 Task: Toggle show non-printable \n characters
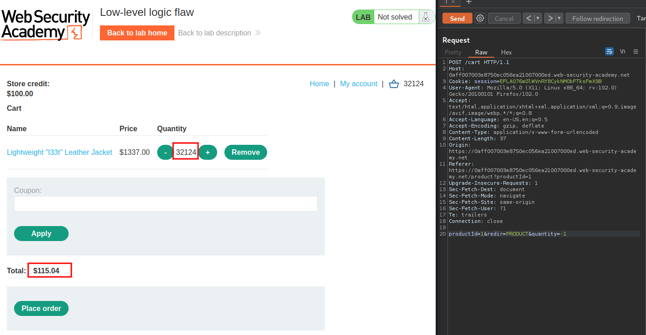pos(622,51)
